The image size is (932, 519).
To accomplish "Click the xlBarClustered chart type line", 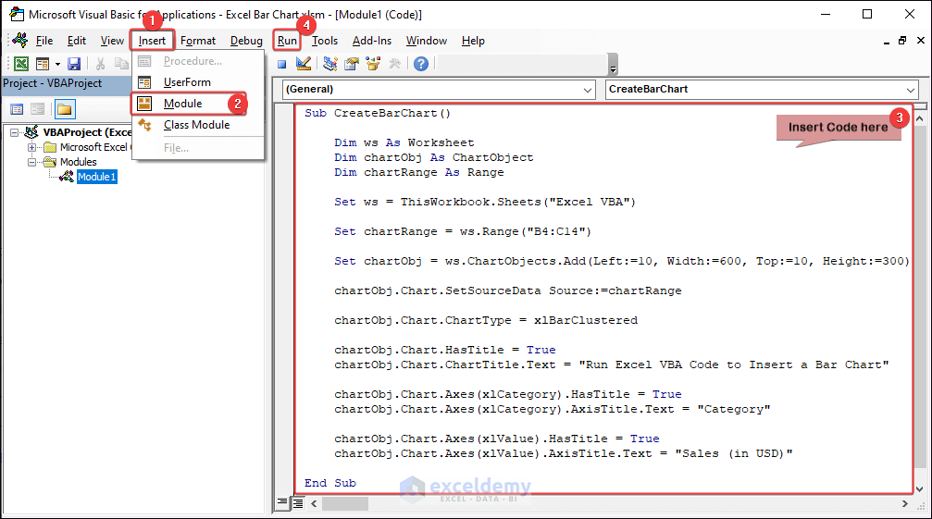I will click(x=486, y=320).
